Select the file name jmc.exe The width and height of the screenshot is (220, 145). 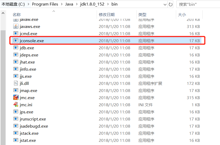click(x=27, y=98)
